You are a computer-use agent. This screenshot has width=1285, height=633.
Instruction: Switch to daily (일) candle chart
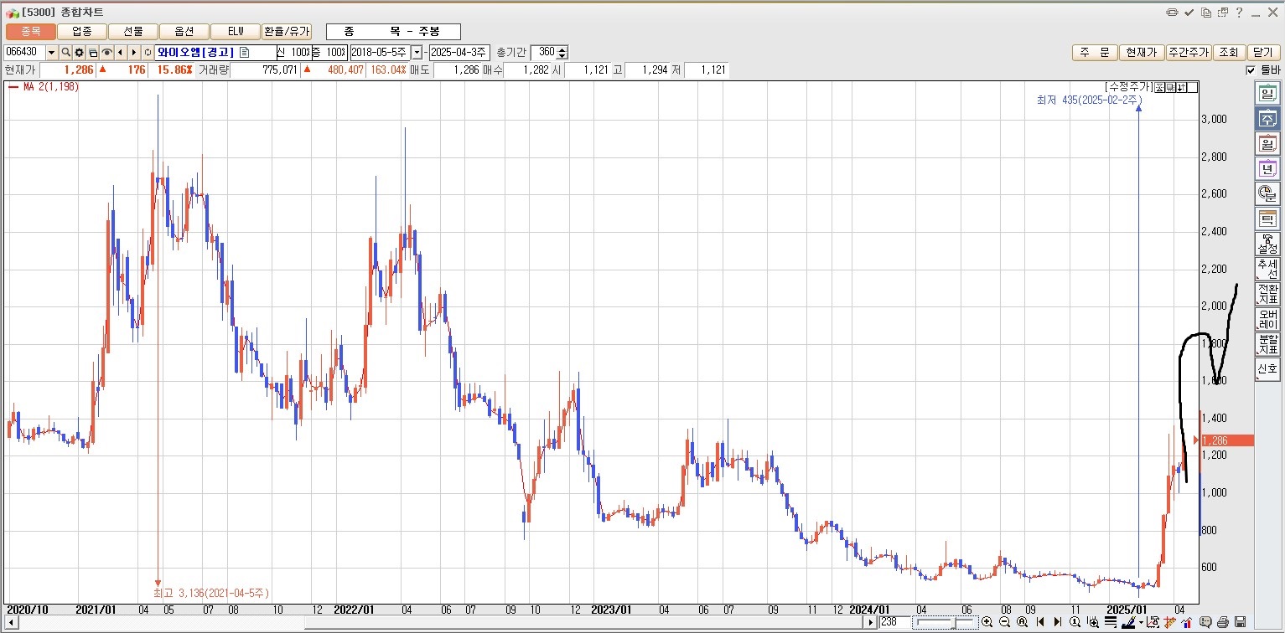[x=1267, y=93]
